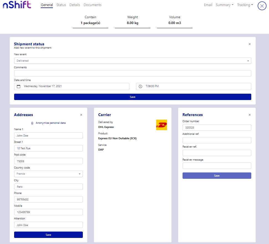Switch to the Status tab
Image resolution: width=269 pixels, height=244 pixels.
[x=61, y=5]
